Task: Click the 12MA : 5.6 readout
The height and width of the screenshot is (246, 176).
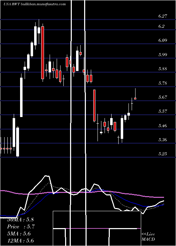Action: click(x=20, y=241)
